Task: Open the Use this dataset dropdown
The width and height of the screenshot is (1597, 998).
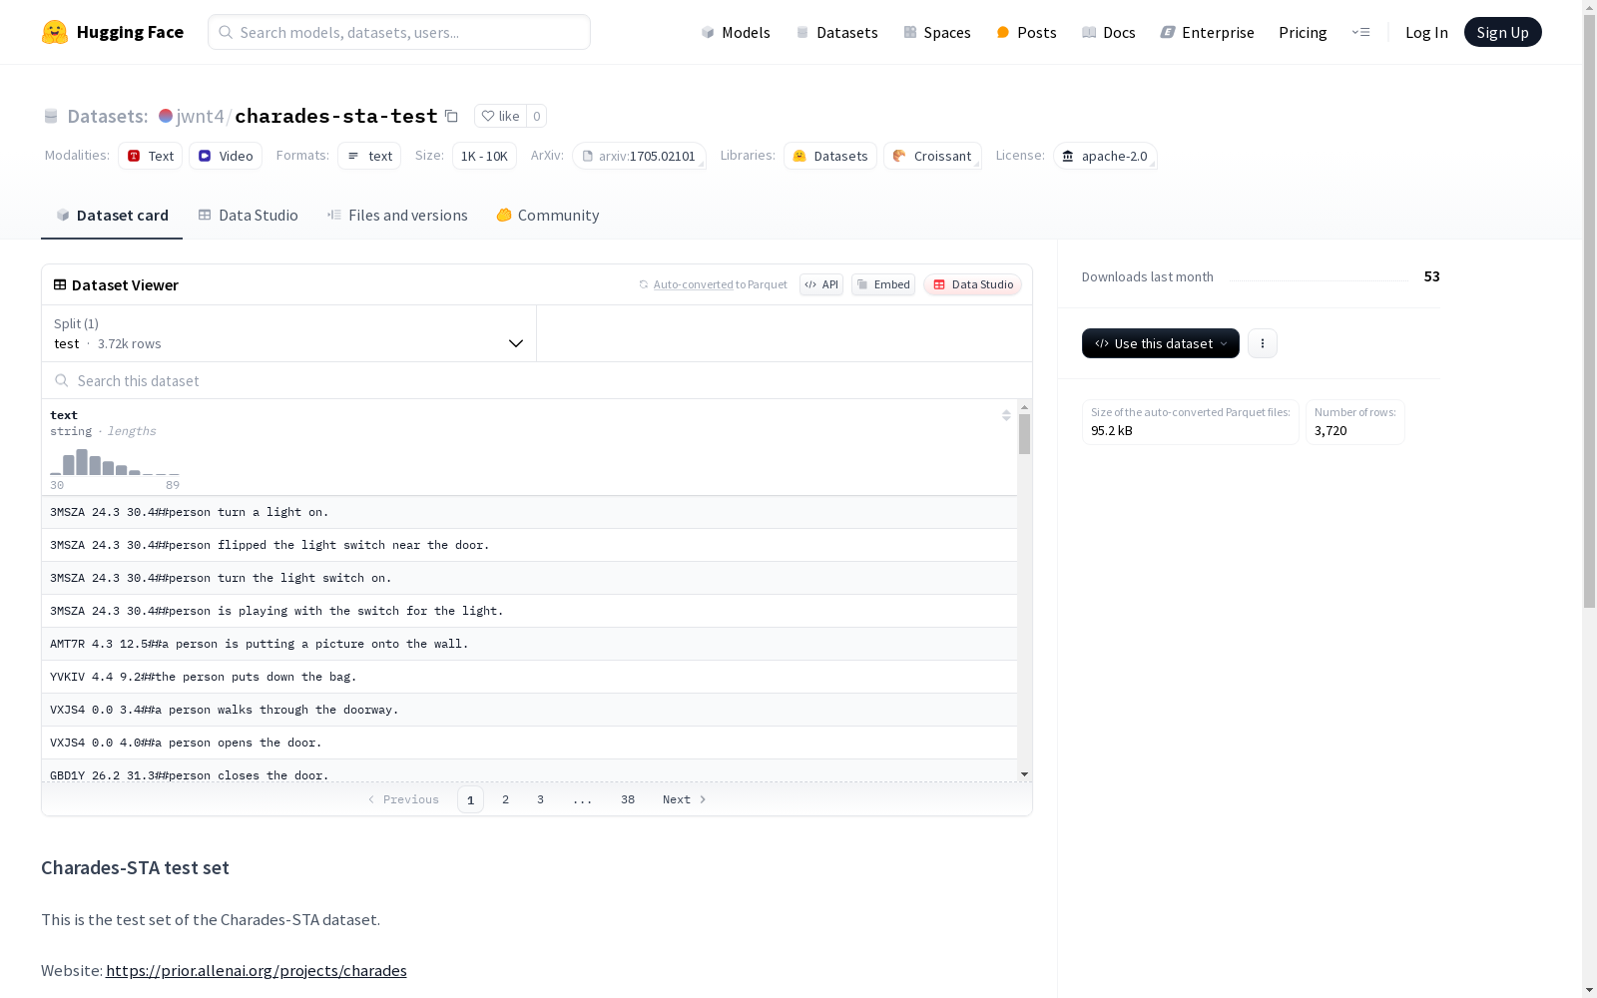Action: (1161, 343)
